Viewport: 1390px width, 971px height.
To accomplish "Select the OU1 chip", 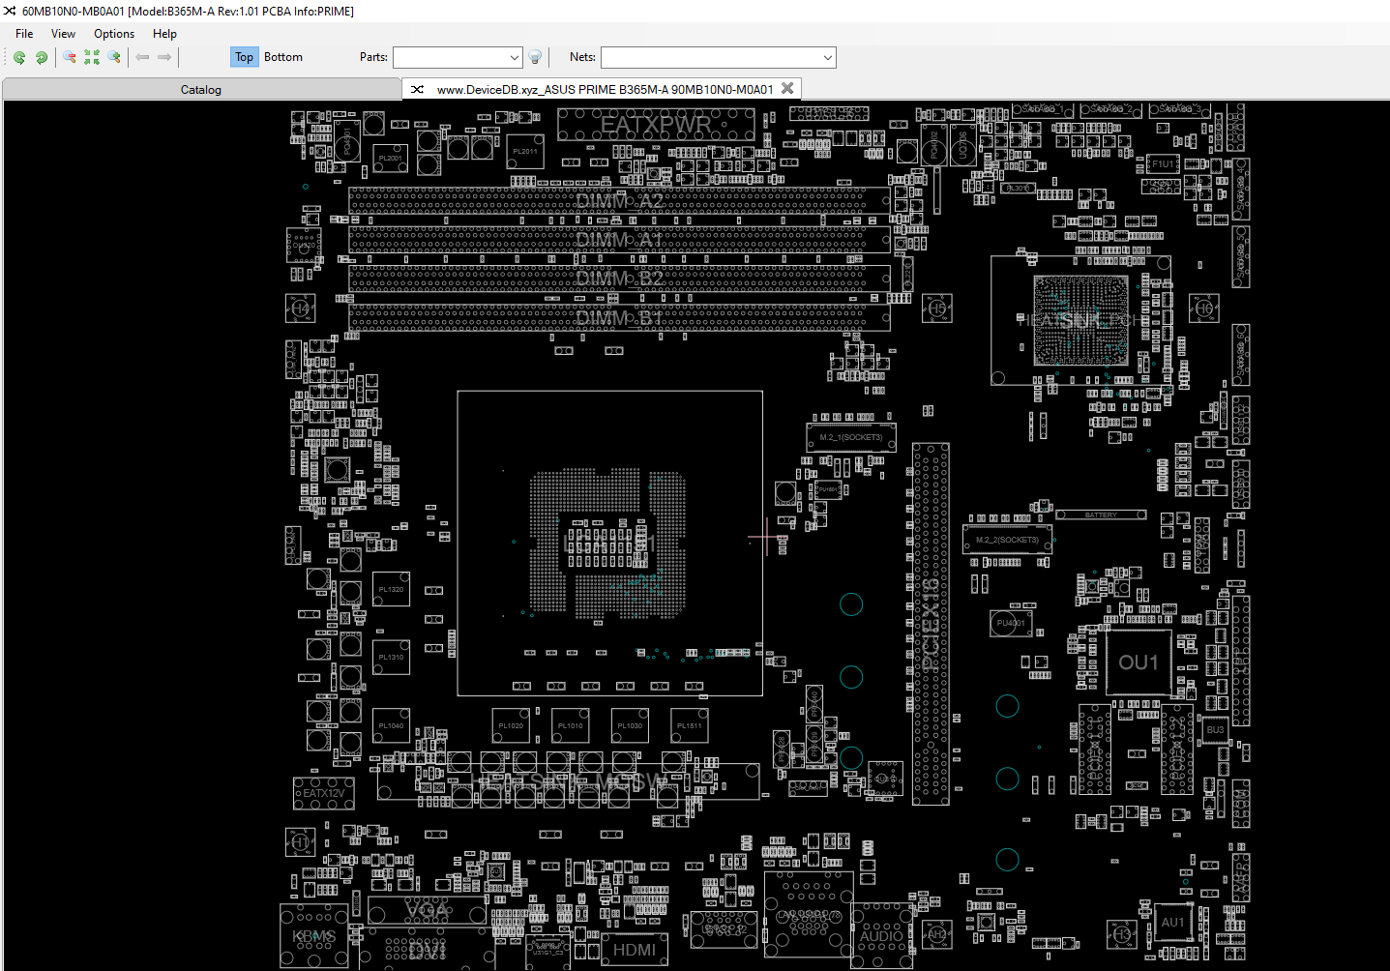I will 1139,662.
